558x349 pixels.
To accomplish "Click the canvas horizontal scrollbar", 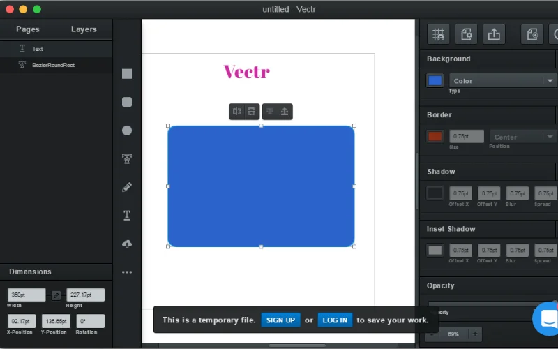I will coord(297,346).
